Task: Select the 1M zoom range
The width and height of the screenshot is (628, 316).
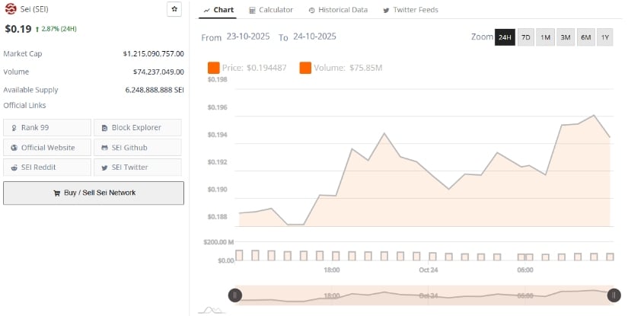Action: pyautogui.click(x=546, y=37)
